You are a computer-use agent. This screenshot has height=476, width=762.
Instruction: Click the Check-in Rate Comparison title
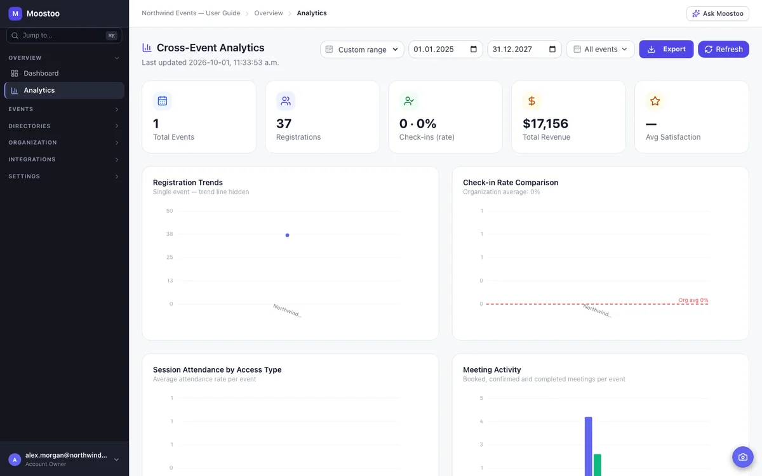(x=511, y=183)
